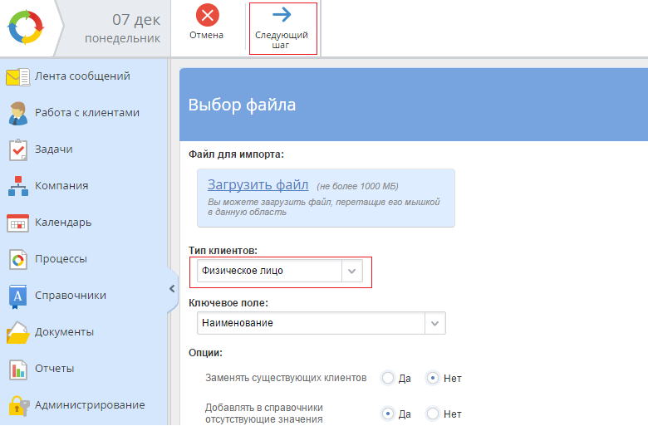Screen dimensions: 648x426
Task: Click the Next step (Следующий шаг) arrow
Action: click(282, 15)
